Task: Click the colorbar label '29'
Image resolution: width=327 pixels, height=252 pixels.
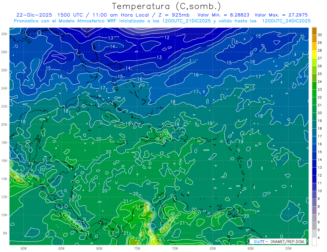Action: click(x=320, y=42)
